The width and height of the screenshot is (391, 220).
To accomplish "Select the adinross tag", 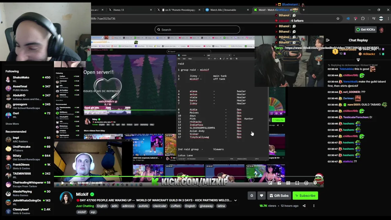I will pos(128,206).
